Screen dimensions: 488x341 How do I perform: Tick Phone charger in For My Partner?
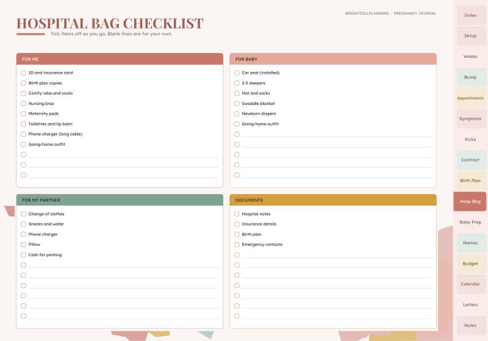click(x=23, y=234)
